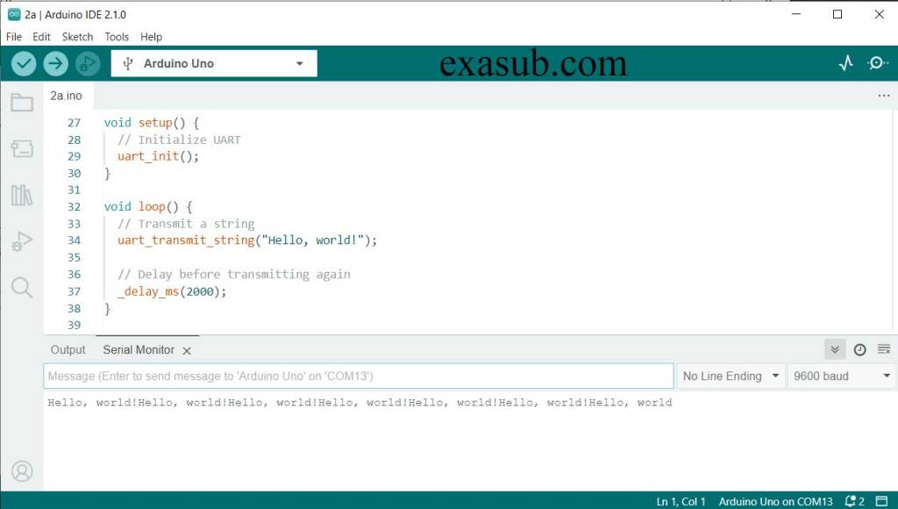Change the No Line Ending setting
898x509 pixels.
[x=730, y=376]
